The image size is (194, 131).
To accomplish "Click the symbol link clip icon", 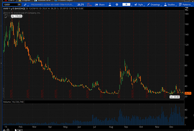I will click(25, 5).
